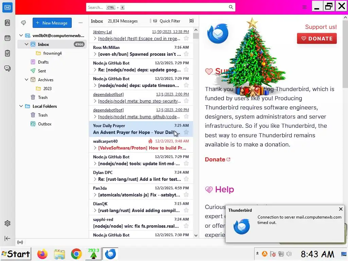Open the Sent folder
The width and height of the screenshot is (348, 261).
[x=52, y=71]
